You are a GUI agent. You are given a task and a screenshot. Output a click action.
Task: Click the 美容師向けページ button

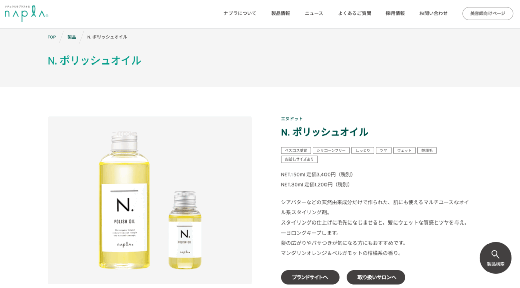pyautogui.click(x=487, y=13)
